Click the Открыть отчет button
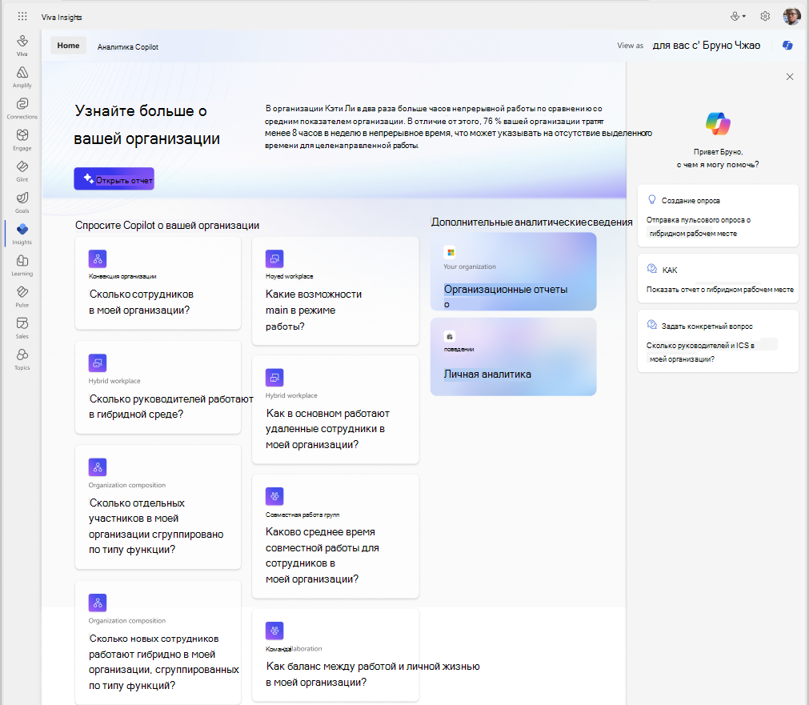The height and width of the screenshot is (705, 809). pyautogui.click(x=114, y=178)
